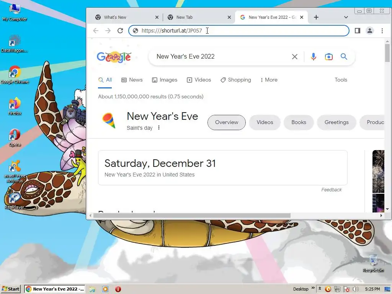Open the Saint's day options three-dot menu
Viewport: 392px width, 294px height.
click(x=159, y=128)
